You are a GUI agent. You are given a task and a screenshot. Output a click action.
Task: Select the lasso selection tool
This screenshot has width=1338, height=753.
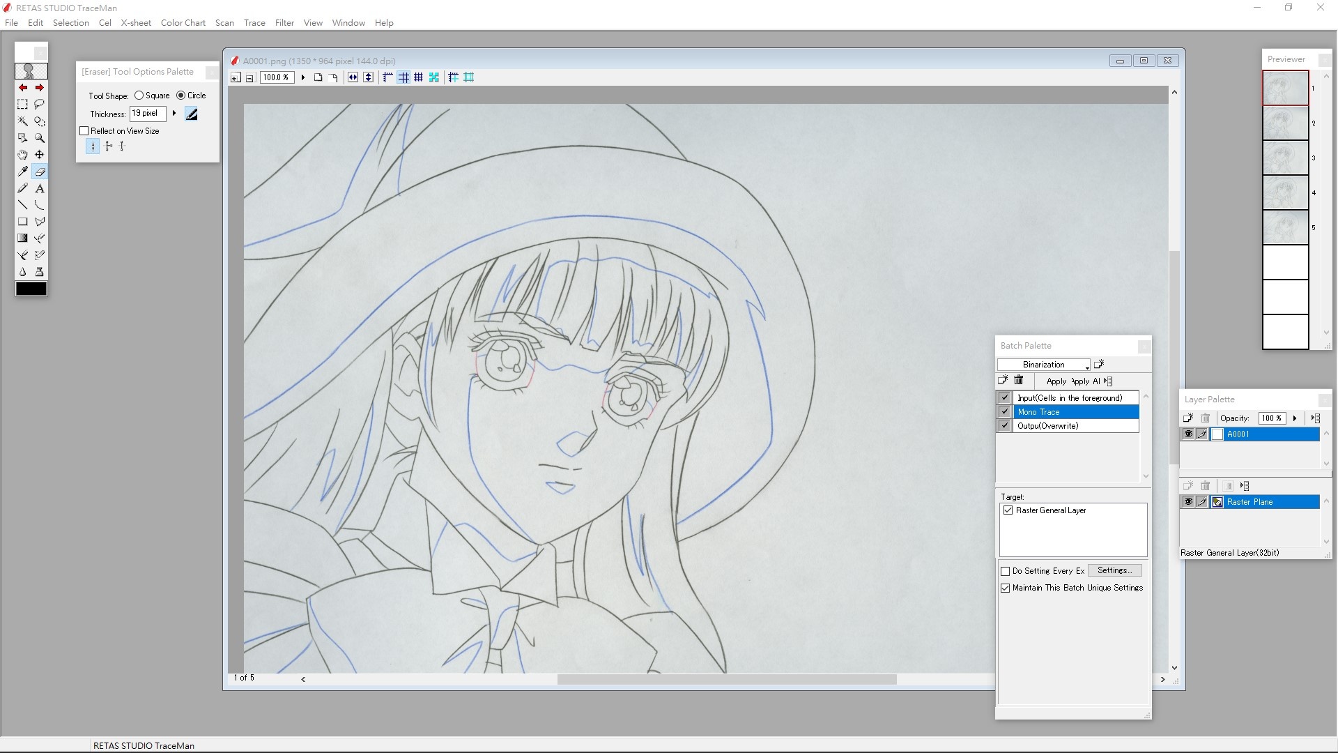coord(40,104)
